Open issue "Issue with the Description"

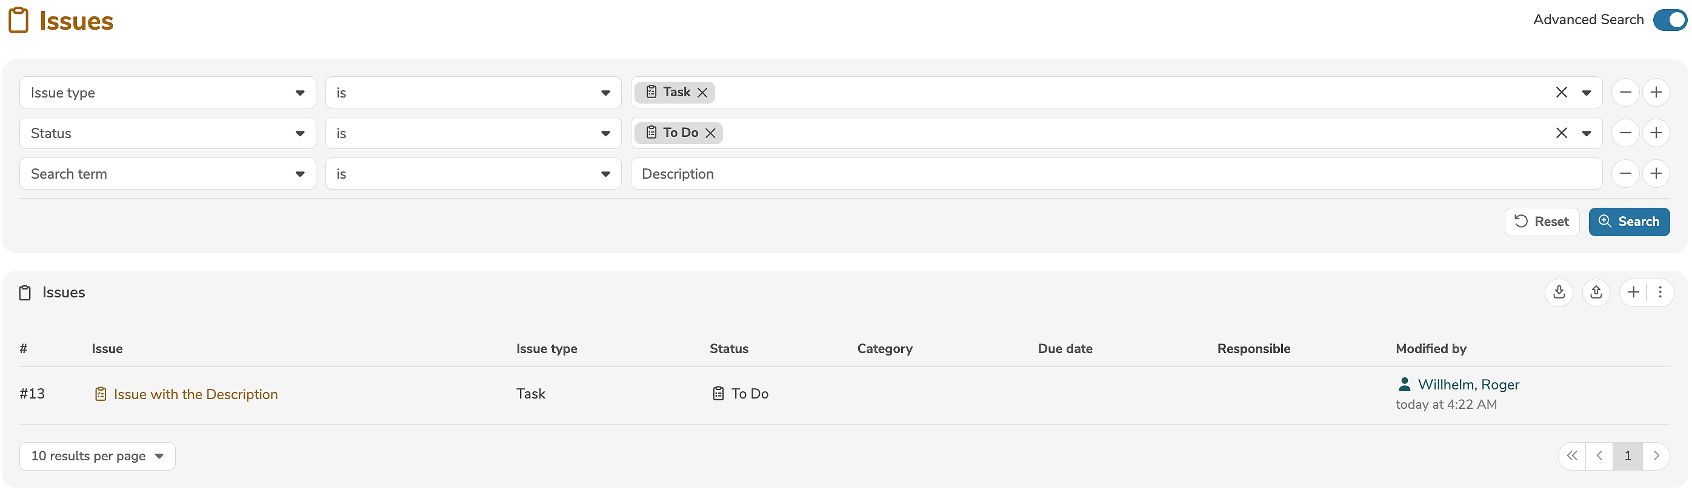click(x=195, y=394)
